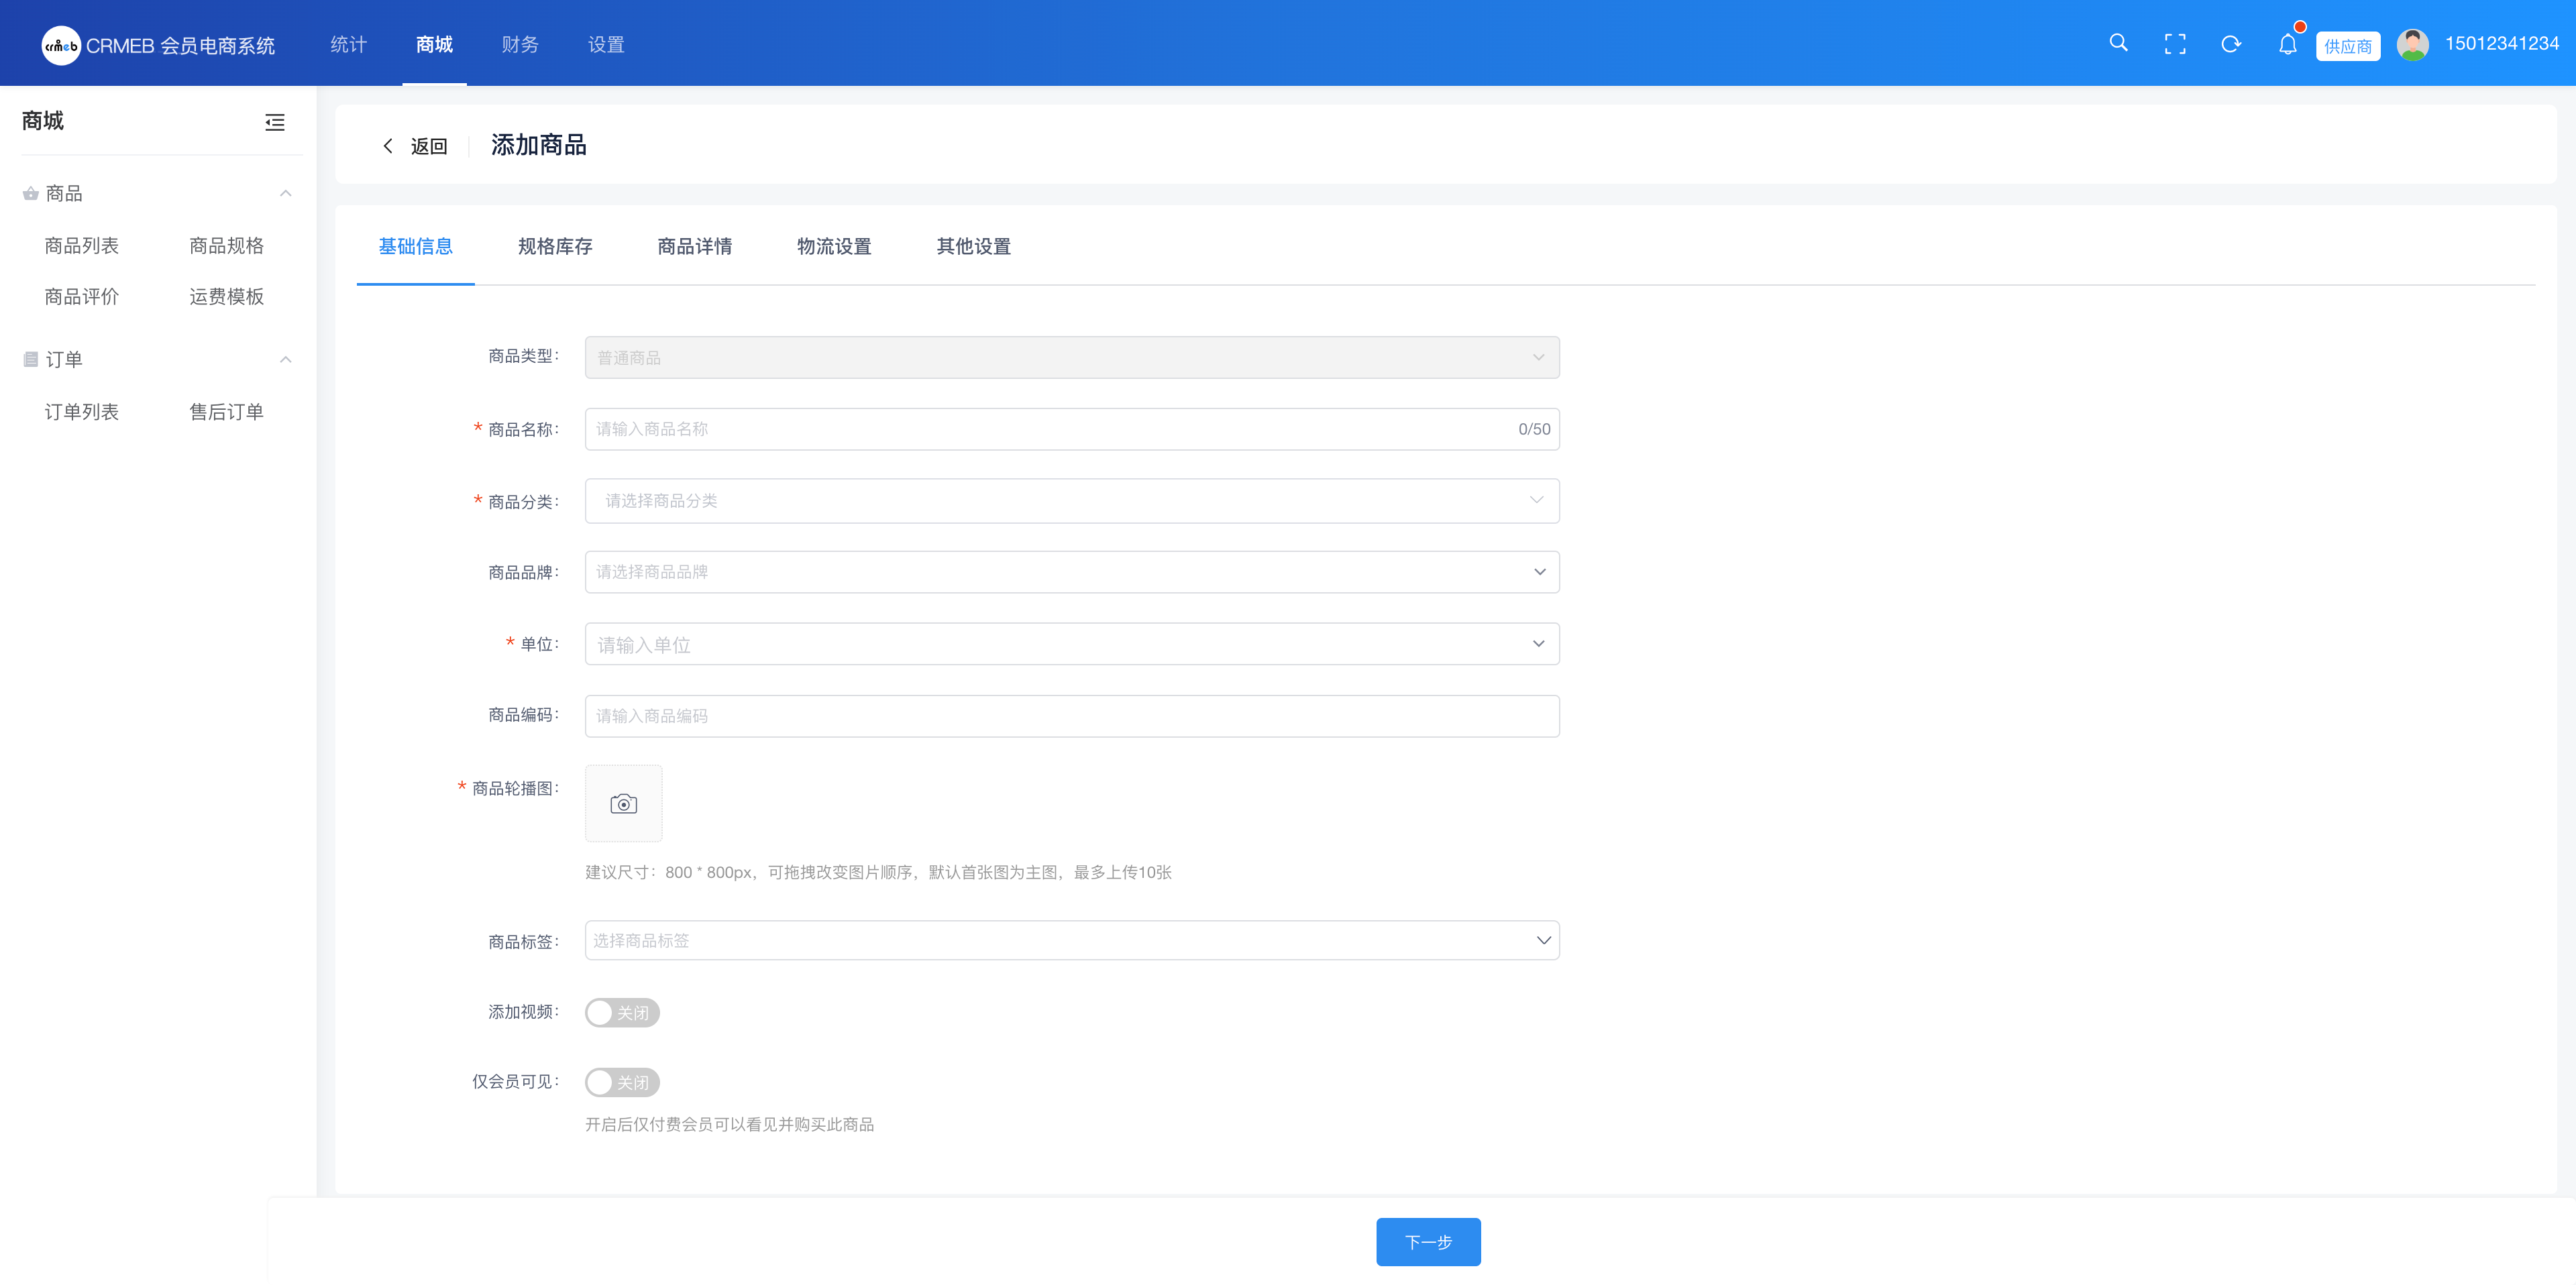This screenshot has height=1285, width=2576.
Task: Open the 商品分类 dropdown
Action: (1071, 501)
